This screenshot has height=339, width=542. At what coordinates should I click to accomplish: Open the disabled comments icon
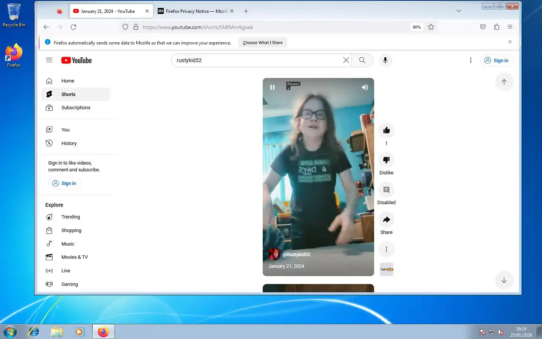[386, 190]
